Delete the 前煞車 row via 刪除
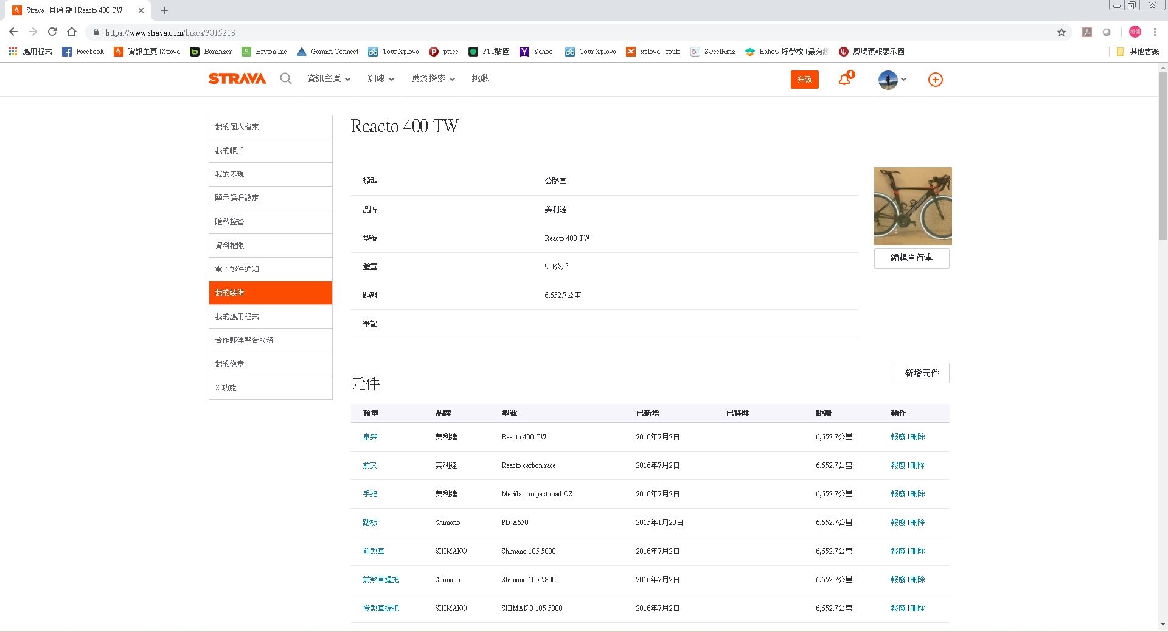Image resolution: width=1168 pixels, height=632 pixels. click(x=917, y=551)
